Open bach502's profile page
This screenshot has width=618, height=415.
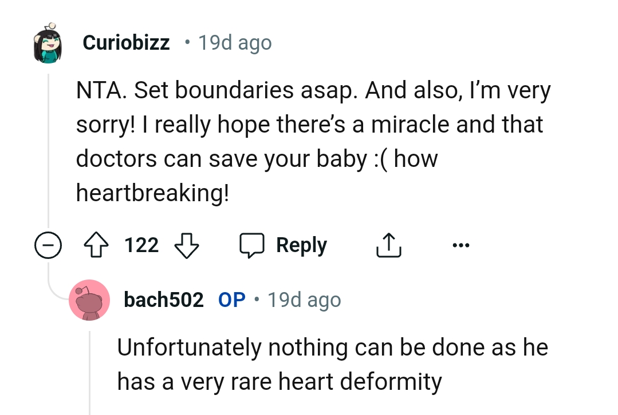(x=163, y=299)
